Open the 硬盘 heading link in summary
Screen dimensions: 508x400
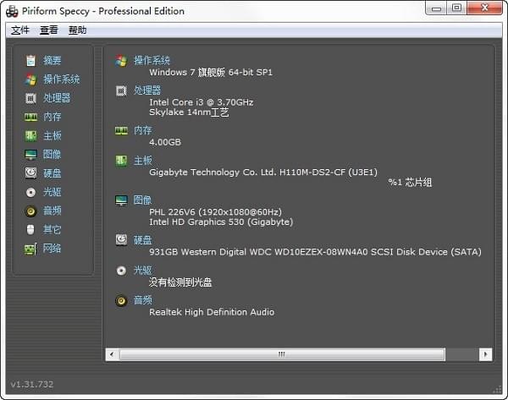pyautogui.click(x=142, y=240)
